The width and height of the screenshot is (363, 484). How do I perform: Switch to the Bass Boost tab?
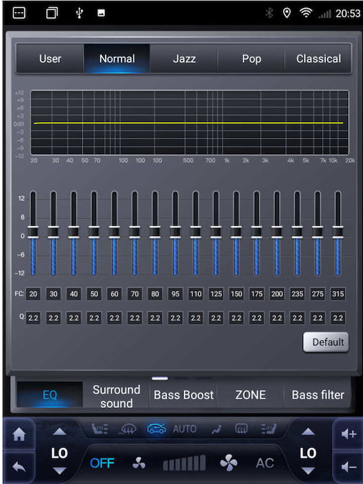click(x=184, y=395)
